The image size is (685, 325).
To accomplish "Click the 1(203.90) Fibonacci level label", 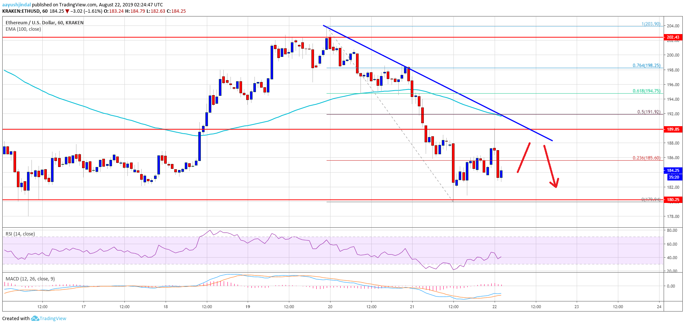I will coord(651,24).
